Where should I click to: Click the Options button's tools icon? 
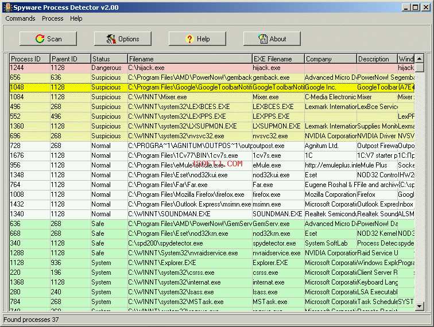pos(111,39)
